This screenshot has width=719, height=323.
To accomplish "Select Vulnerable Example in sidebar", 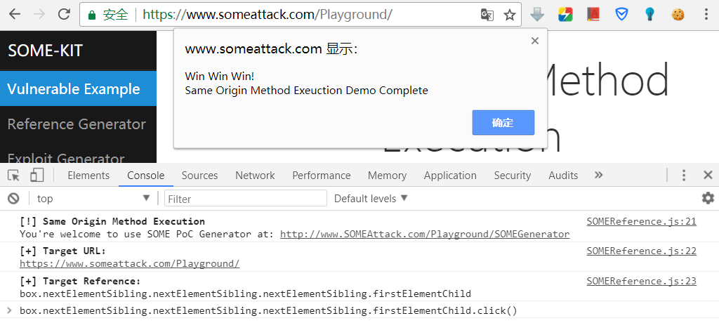I will click(78, 89).
